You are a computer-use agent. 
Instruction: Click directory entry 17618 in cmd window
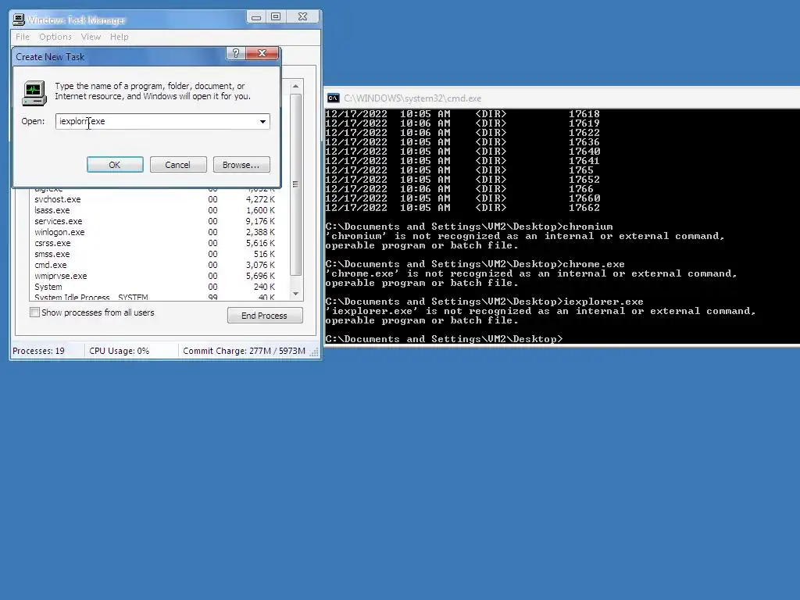[x=584, y=114]
